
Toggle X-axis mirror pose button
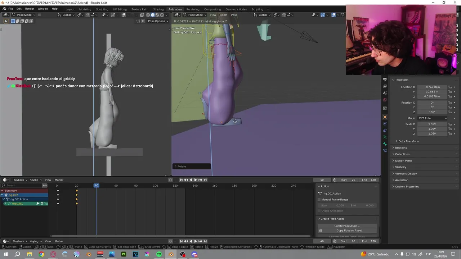pyautogui.click(x=143, y=21)
